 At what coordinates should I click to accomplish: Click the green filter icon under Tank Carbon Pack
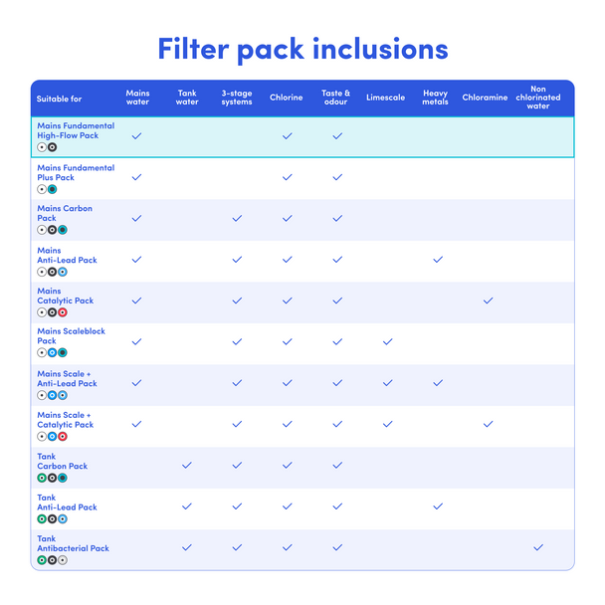click(x=42, y=478)
